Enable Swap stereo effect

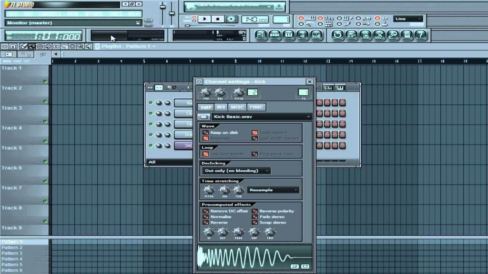click(x=254, y=223)
